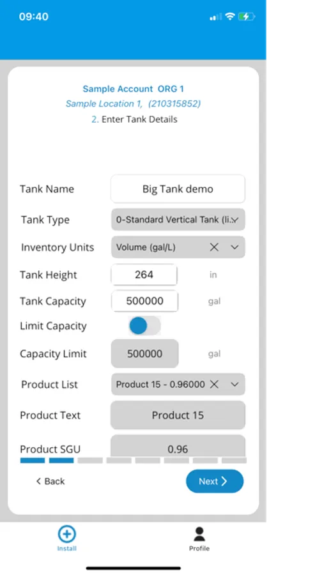Open the Profile person icon
The width and height of the screenshot is (324, 575).
pos(199,534)
